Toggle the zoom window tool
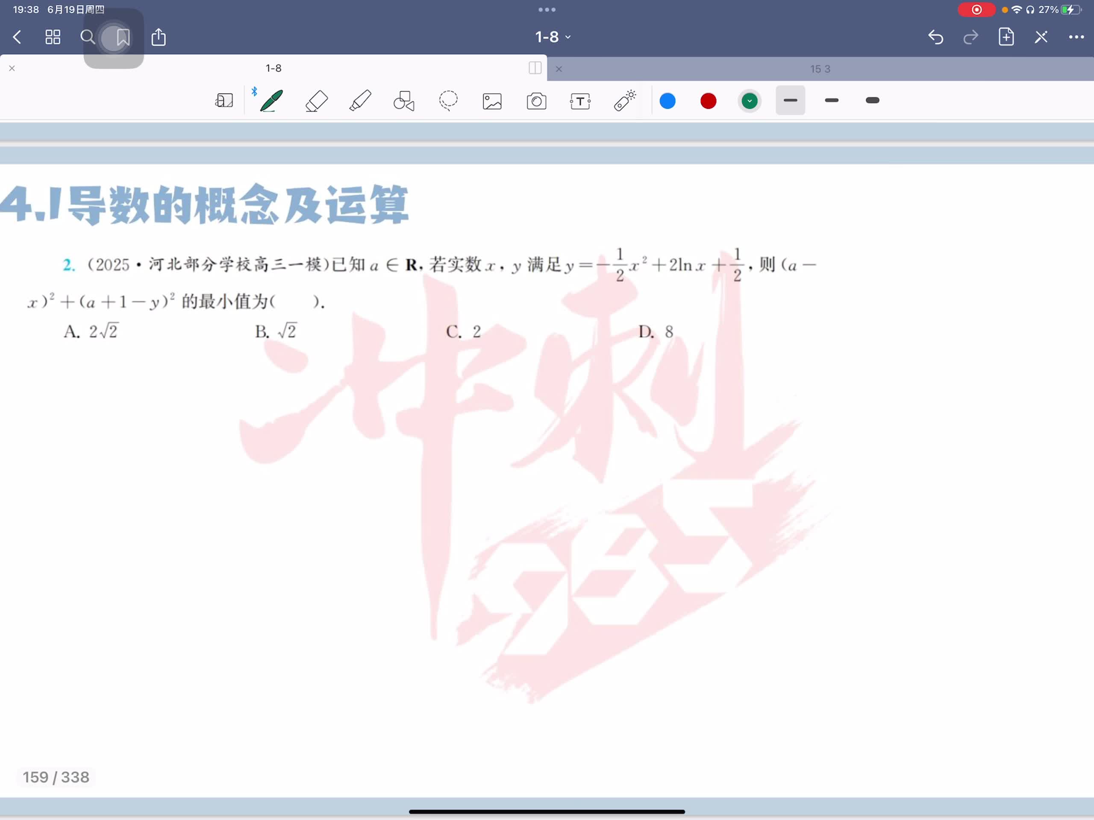The width and height of the screenshot is (1094, 820). tap(224, 101)
